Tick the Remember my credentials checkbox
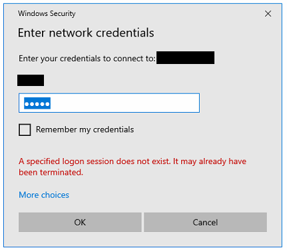Screen dimensions: 287x250 click(x=25, y=130)
